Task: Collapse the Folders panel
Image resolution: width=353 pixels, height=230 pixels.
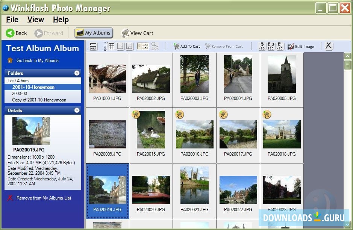Action: 77,73
